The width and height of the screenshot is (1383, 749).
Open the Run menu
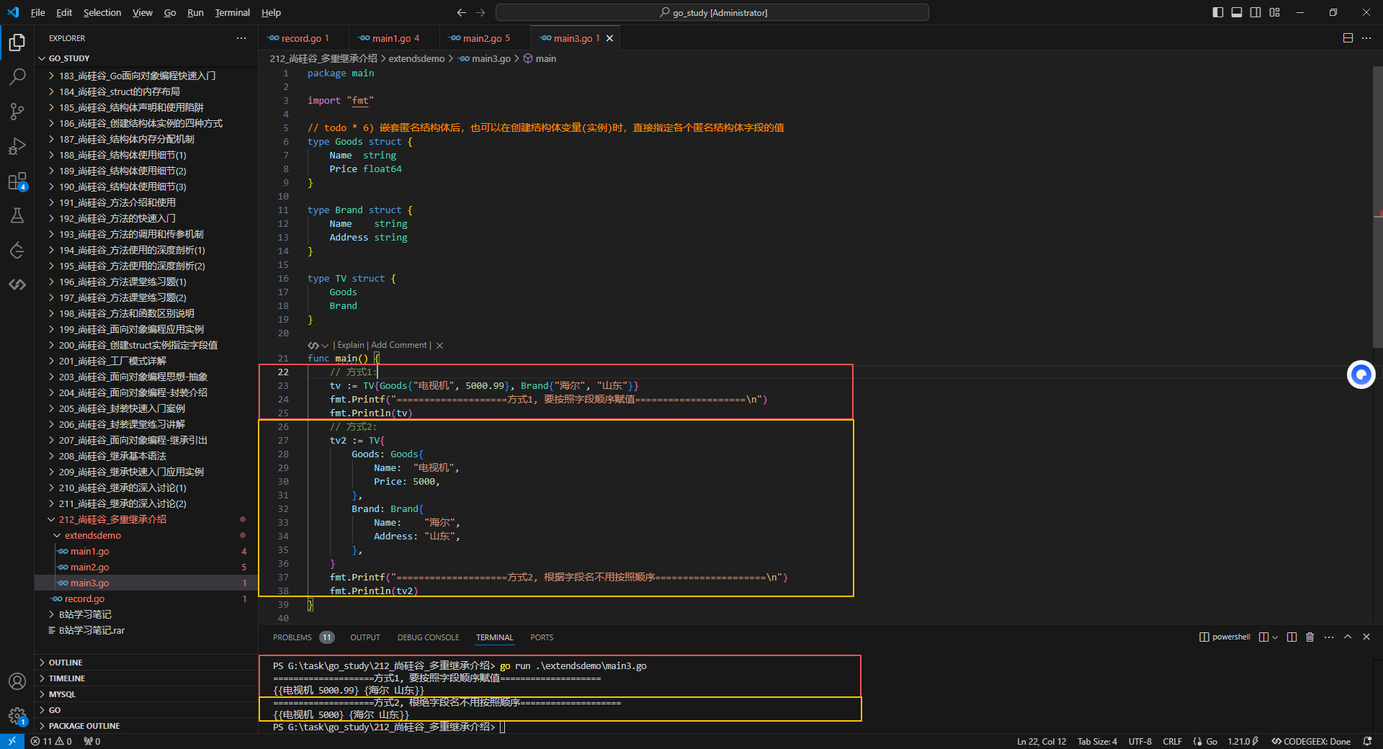pos(195,12)
